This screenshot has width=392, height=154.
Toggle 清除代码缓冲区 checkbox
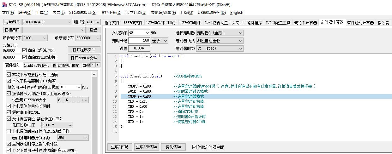tap(24, 50)
